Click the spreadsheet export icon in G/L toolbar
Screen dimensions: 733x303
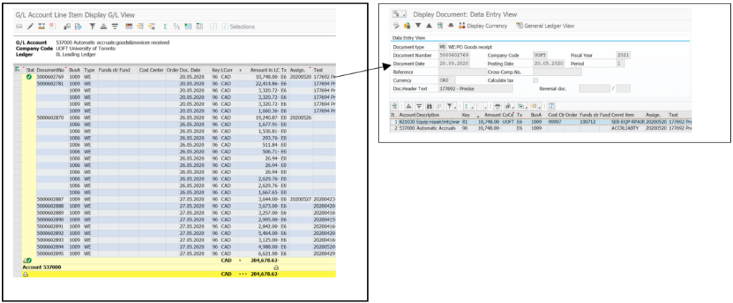pyautogui.click(x=188, y=27)
